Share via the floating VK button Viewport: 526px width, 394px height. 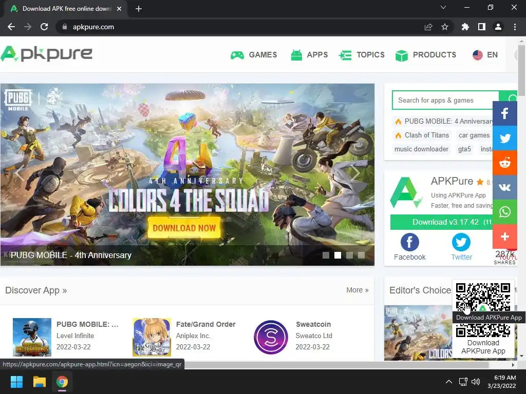pos(505,187)
